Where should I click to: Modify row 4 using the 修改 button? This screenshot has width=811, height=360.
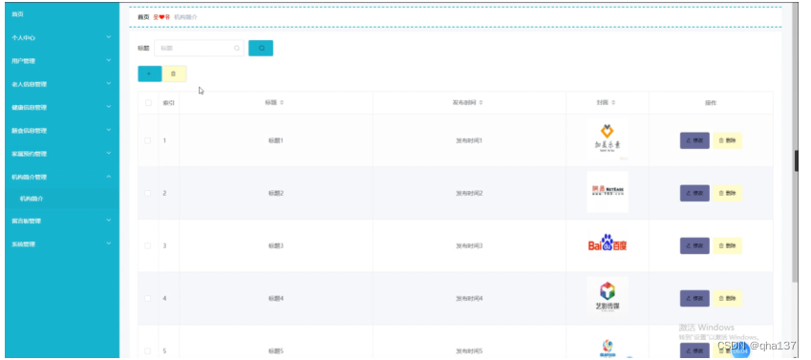694,299
